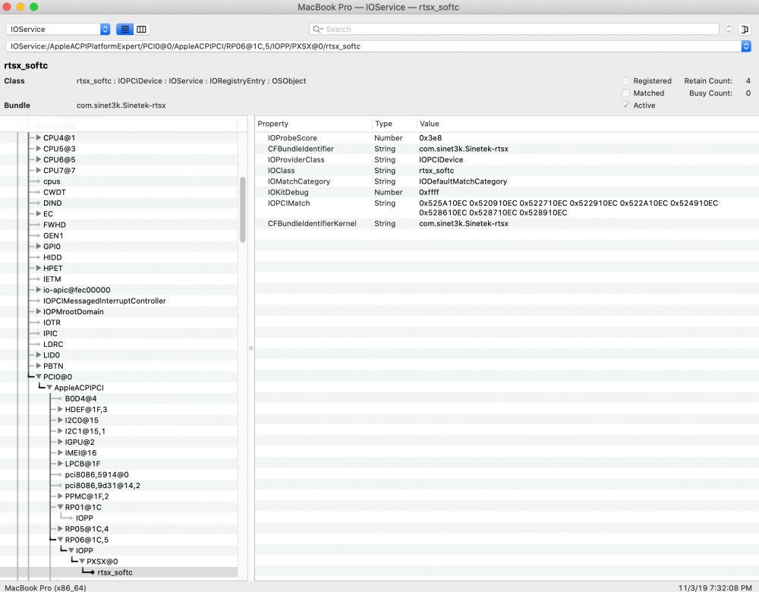Expand the GPI0 node
759x592 pixels.
click(x=38, y=247)
